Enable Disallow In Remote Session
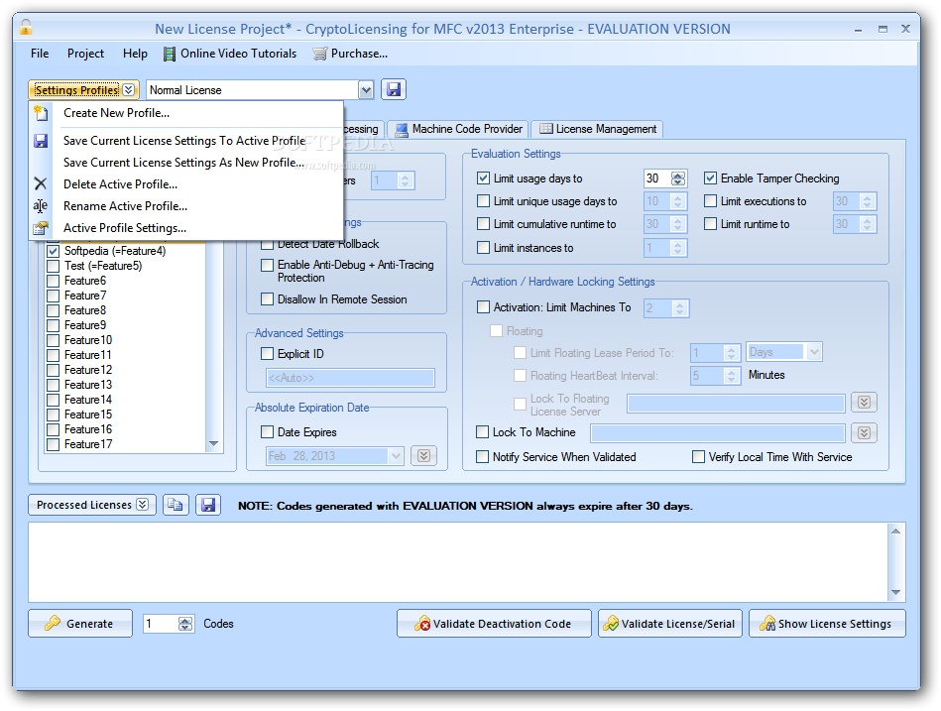Viewport: 941px width, 711px height. tap(267, 298)
